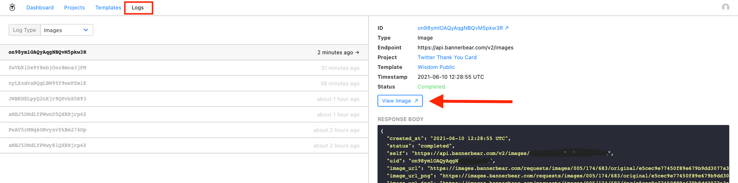Click the arrow icon beside '2 minutes ago'
The image size is (738, 183).
[x=357, y=52]
